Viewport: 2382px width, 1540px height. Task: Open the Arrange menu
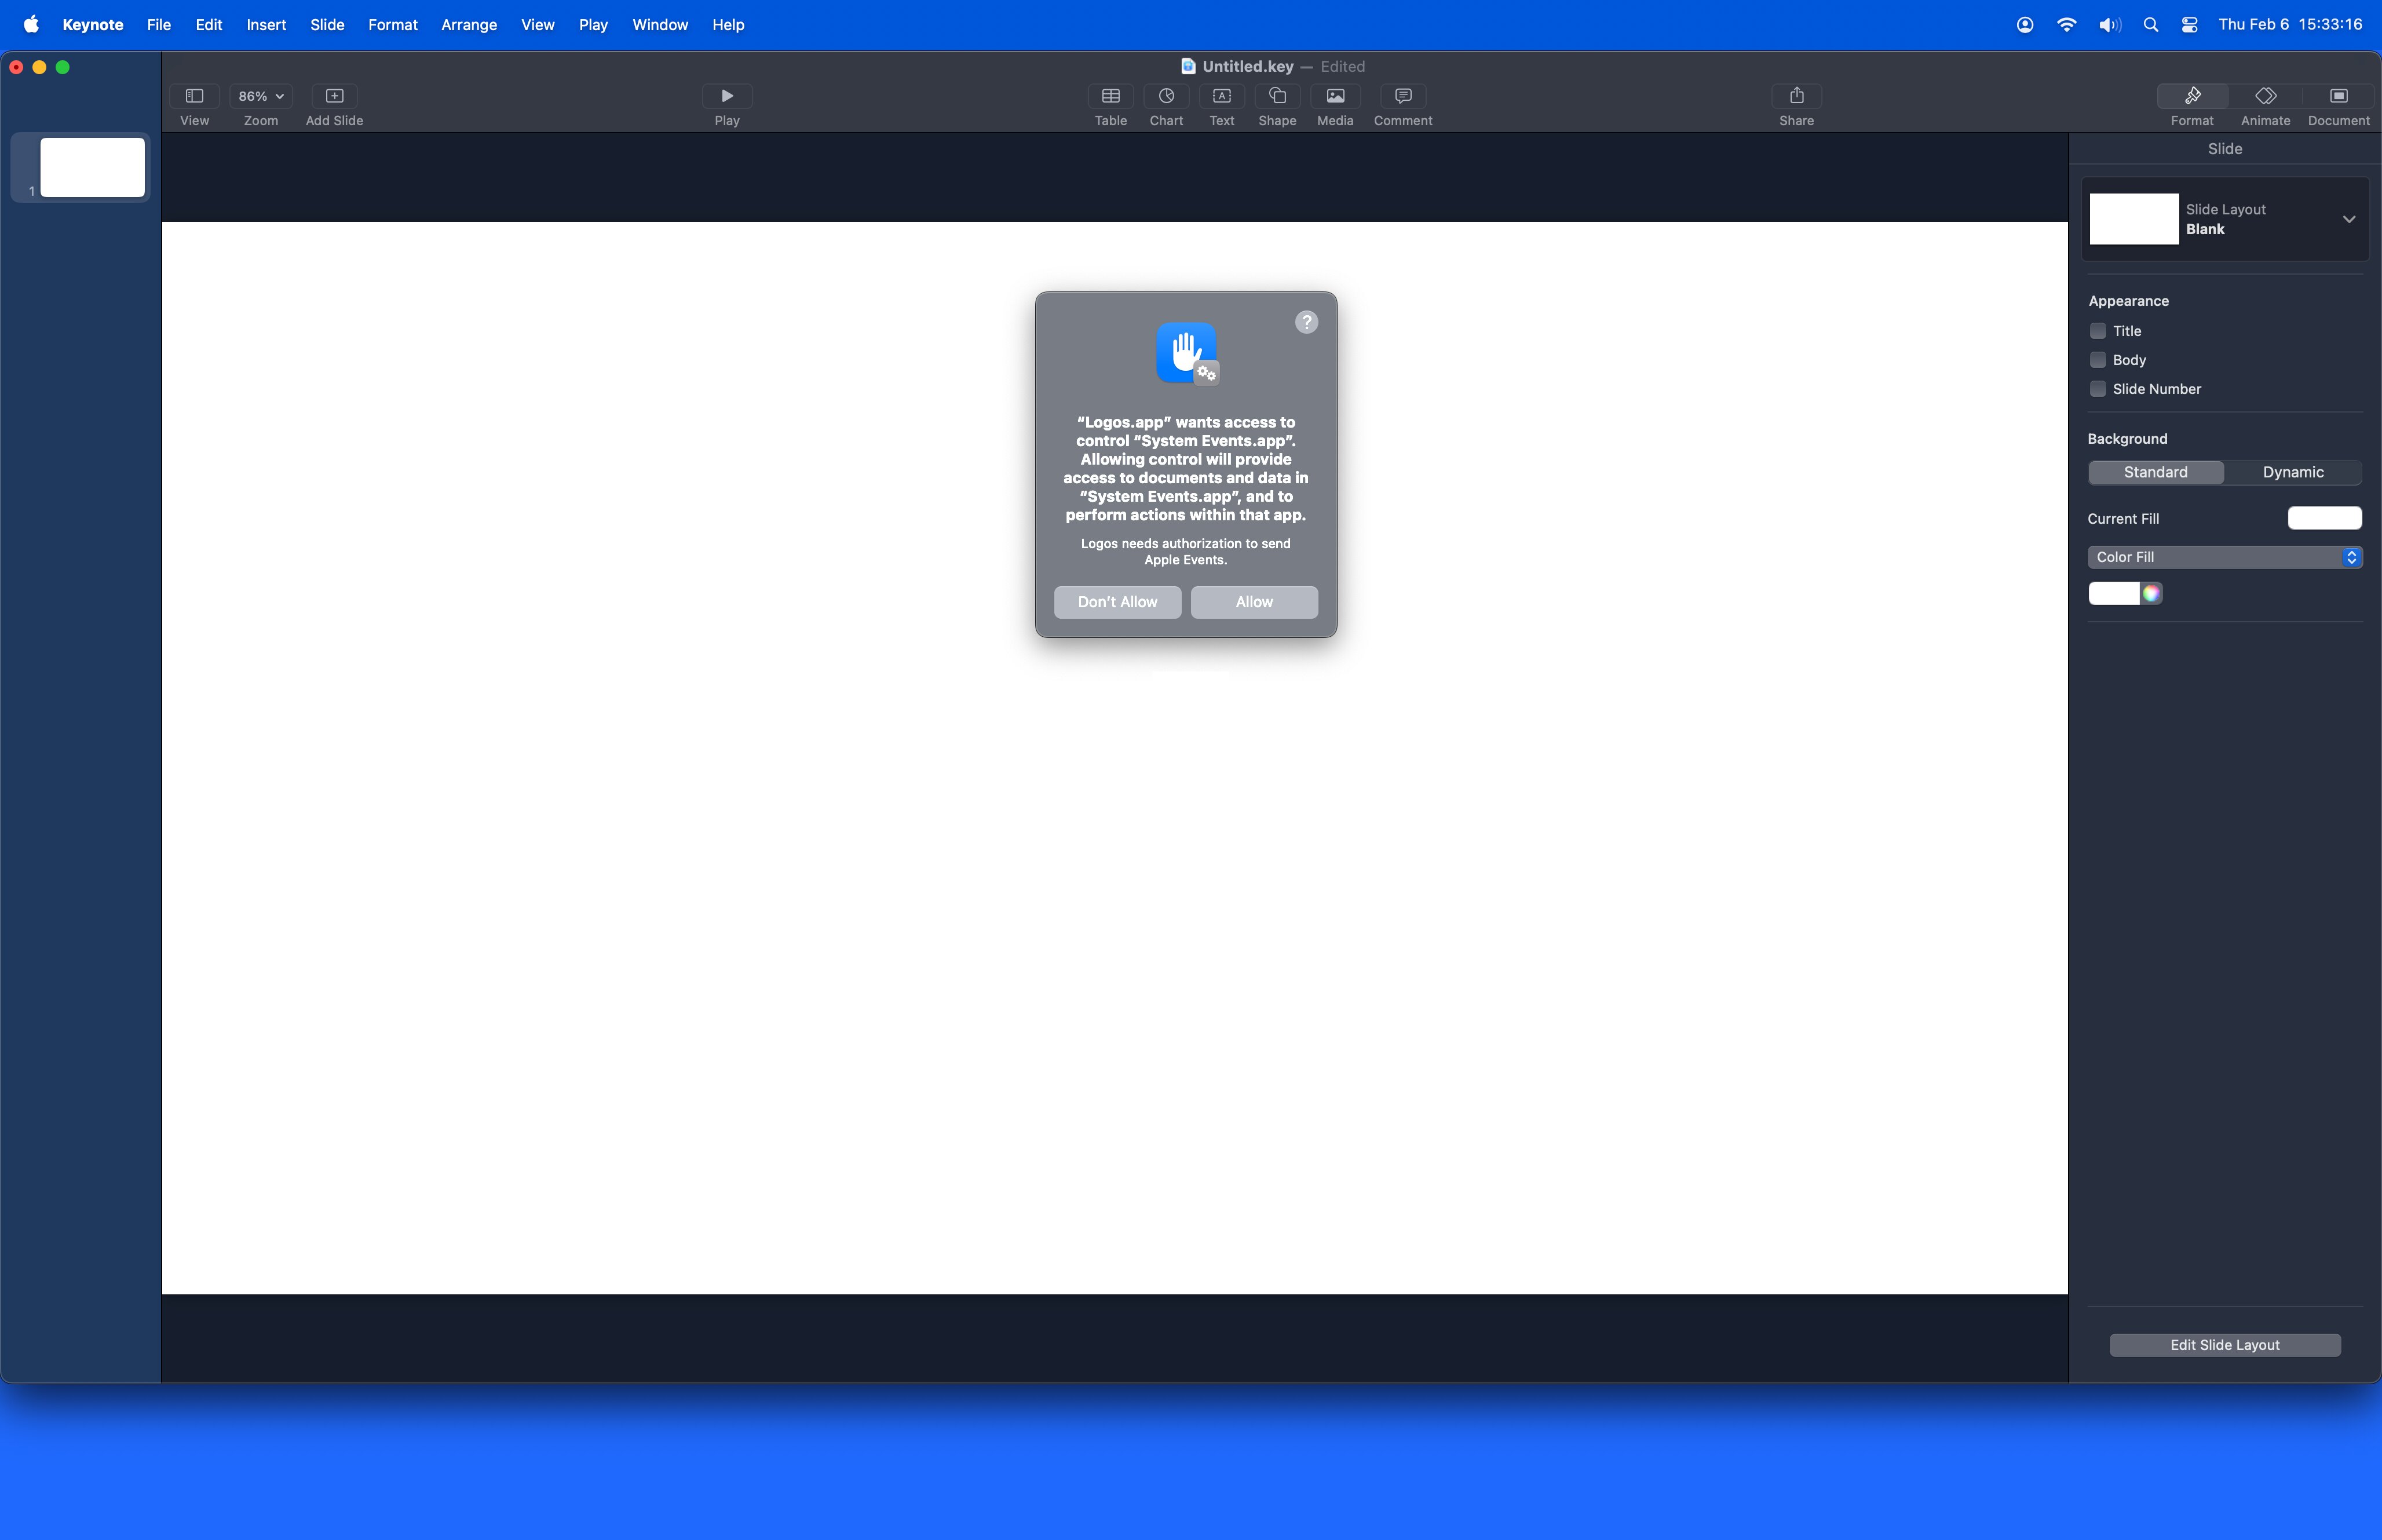469,25
